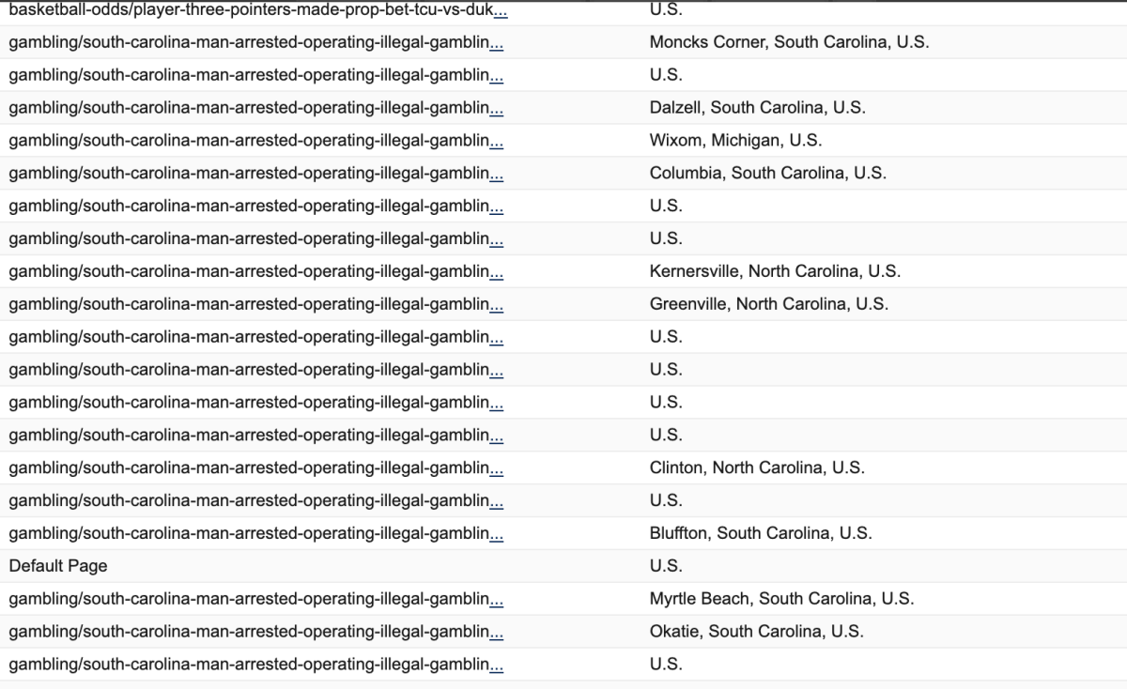Click the basketball-odds three-pointers URL text

pyautogui.click(x=250, y=10)
